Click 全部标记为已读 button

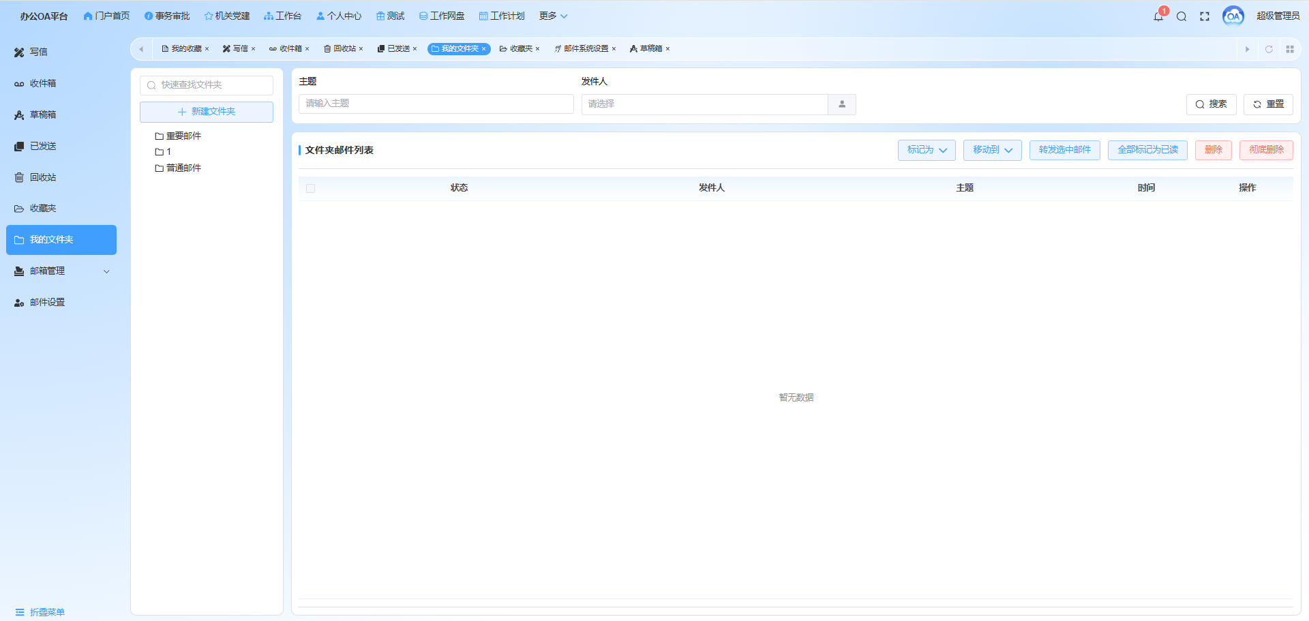(x=1147, y=150)
